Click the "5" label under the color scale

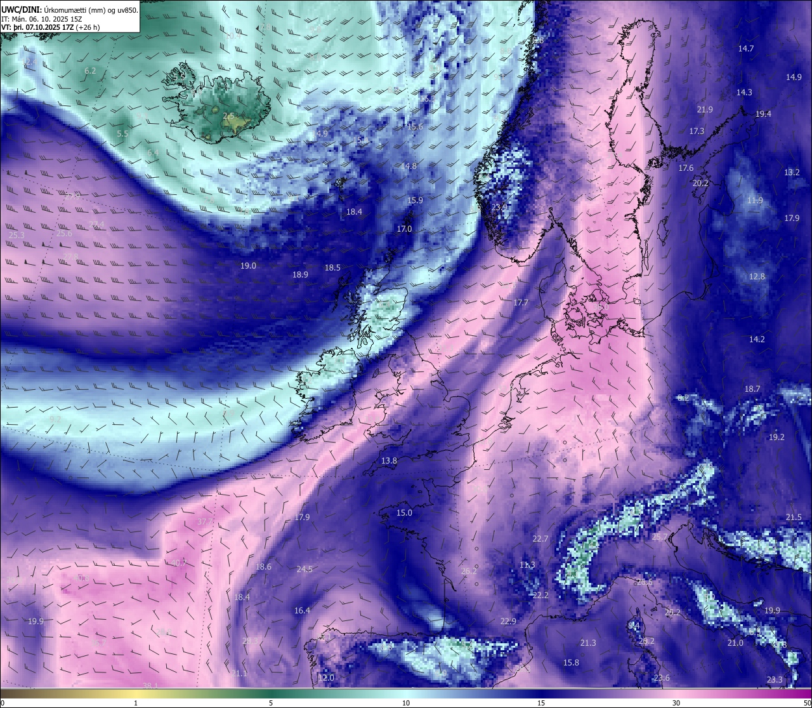271,703
